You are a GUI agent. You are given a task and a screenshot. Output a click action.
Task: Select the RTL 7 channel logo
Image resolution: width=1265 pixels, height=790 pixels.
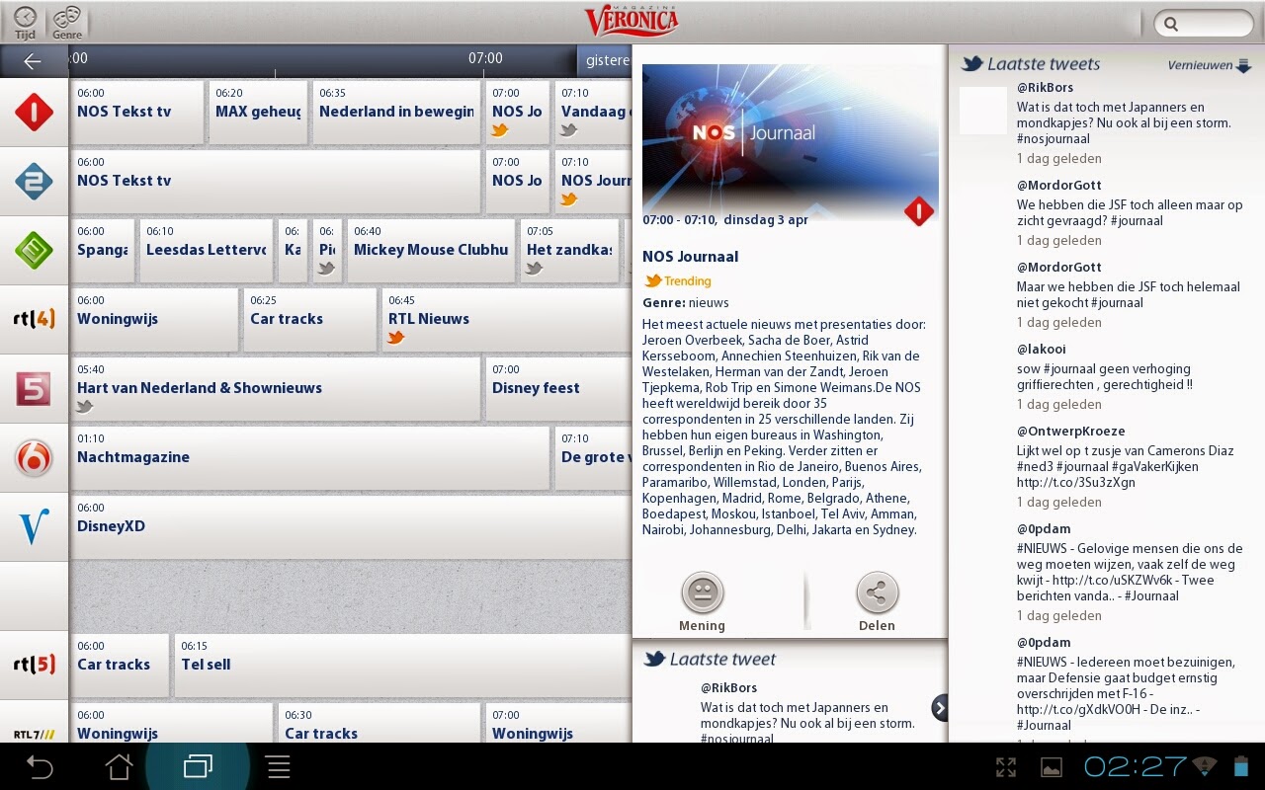coord(34,734)
